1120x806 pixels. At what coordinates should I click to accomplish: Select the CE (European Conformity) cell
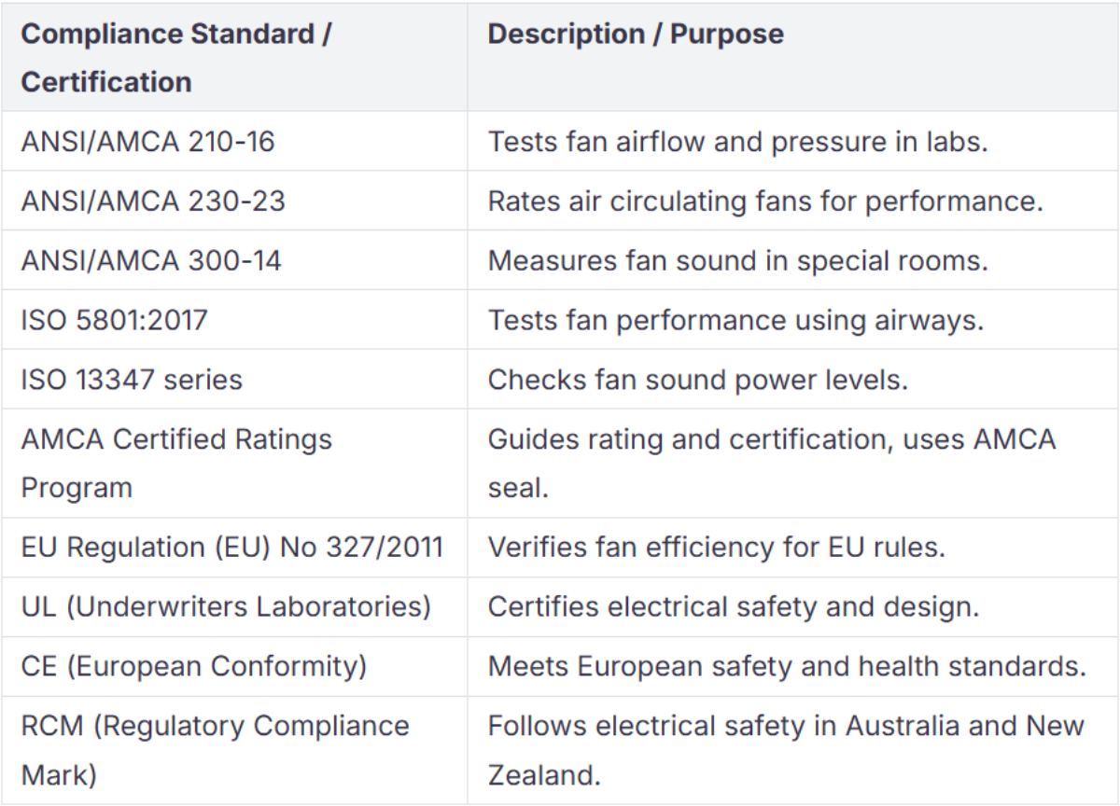(x=194, y=666)
